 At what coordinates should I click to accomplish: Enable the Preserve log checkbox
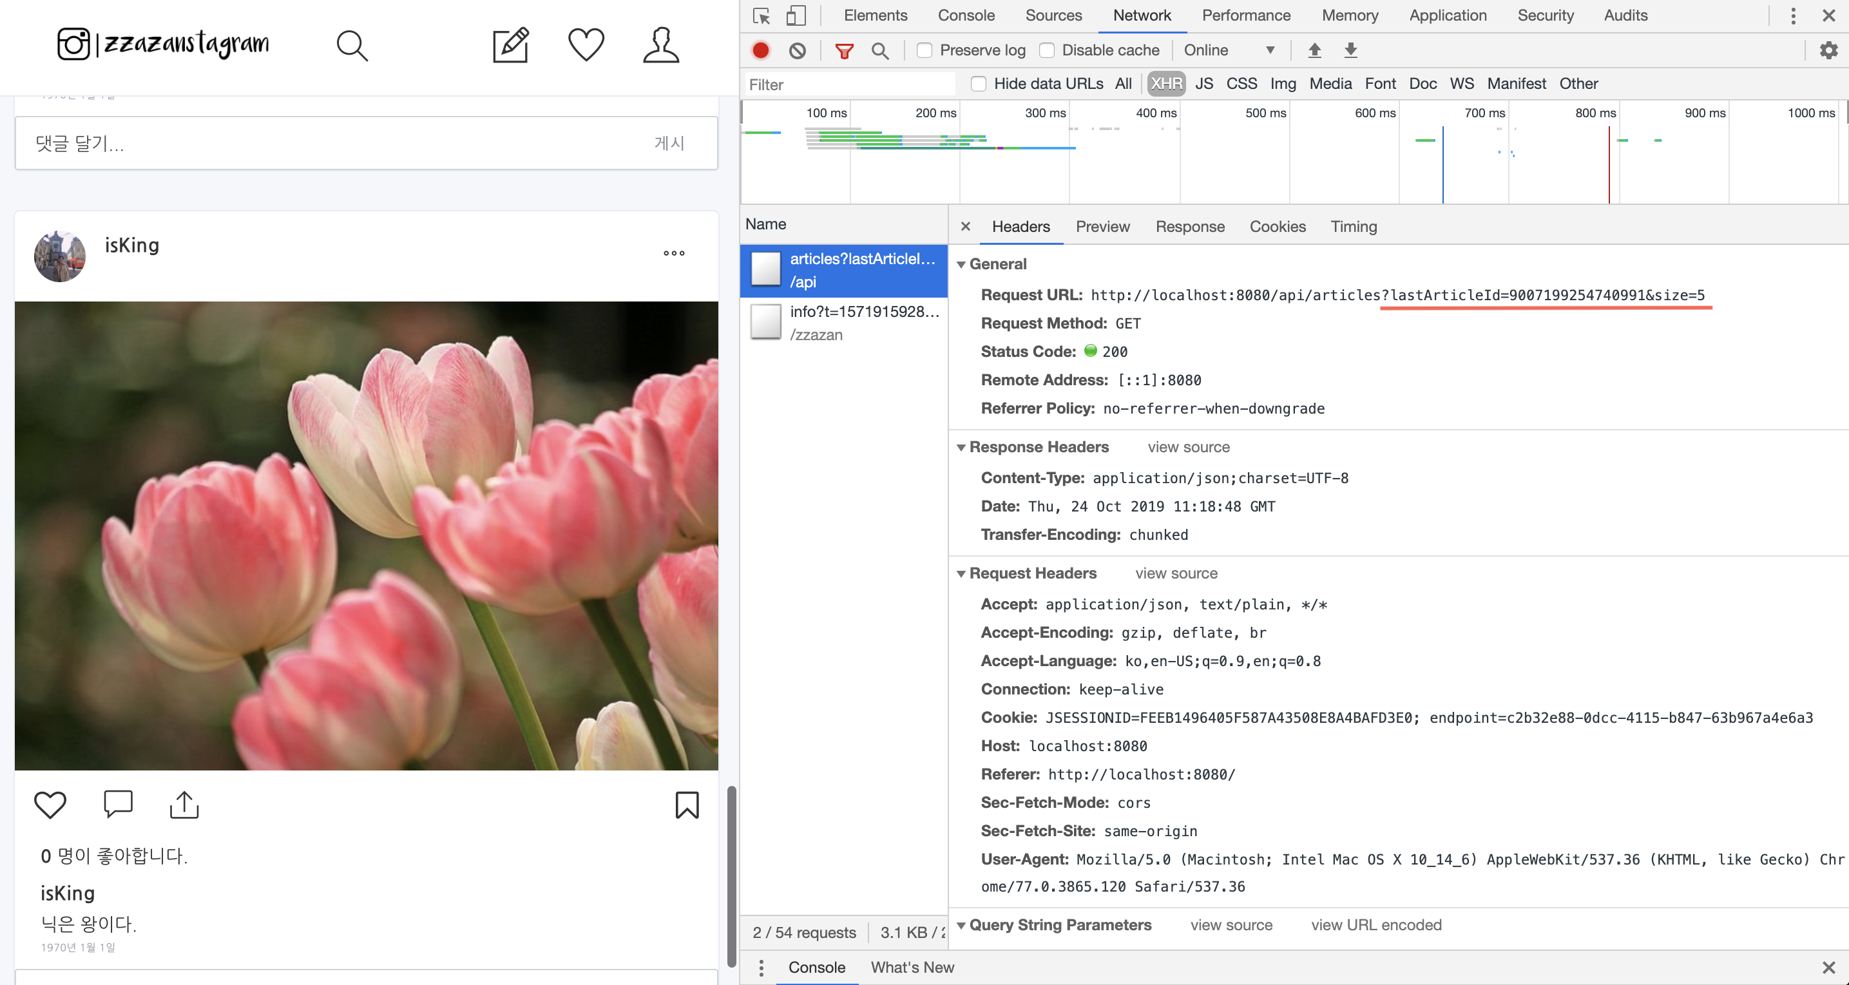924,50
